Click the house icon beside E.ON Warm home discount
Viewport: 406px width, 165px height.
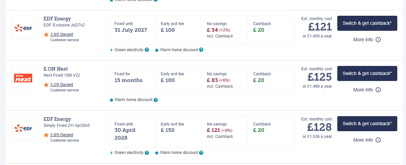(112, 100)
